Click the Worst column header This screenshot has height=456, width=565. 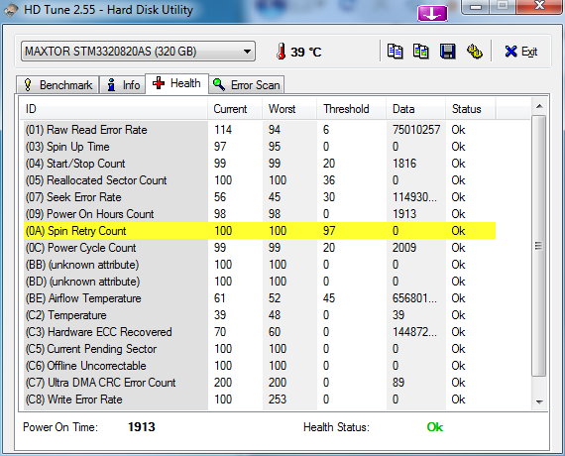click(x=289, y=109)
